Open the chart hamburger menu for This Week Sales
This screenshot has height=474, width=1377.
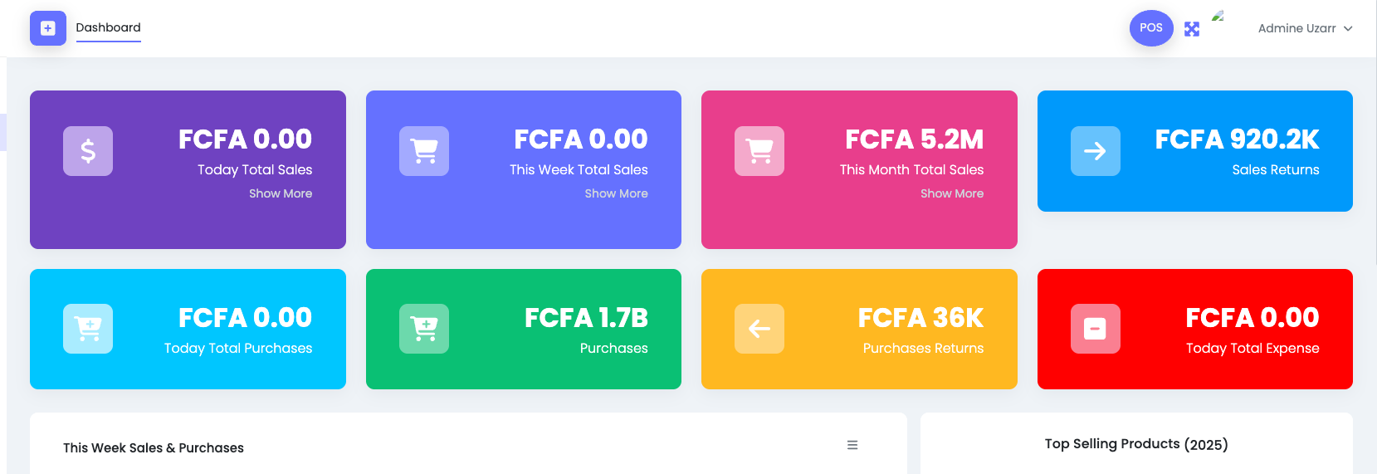point(852,445)
